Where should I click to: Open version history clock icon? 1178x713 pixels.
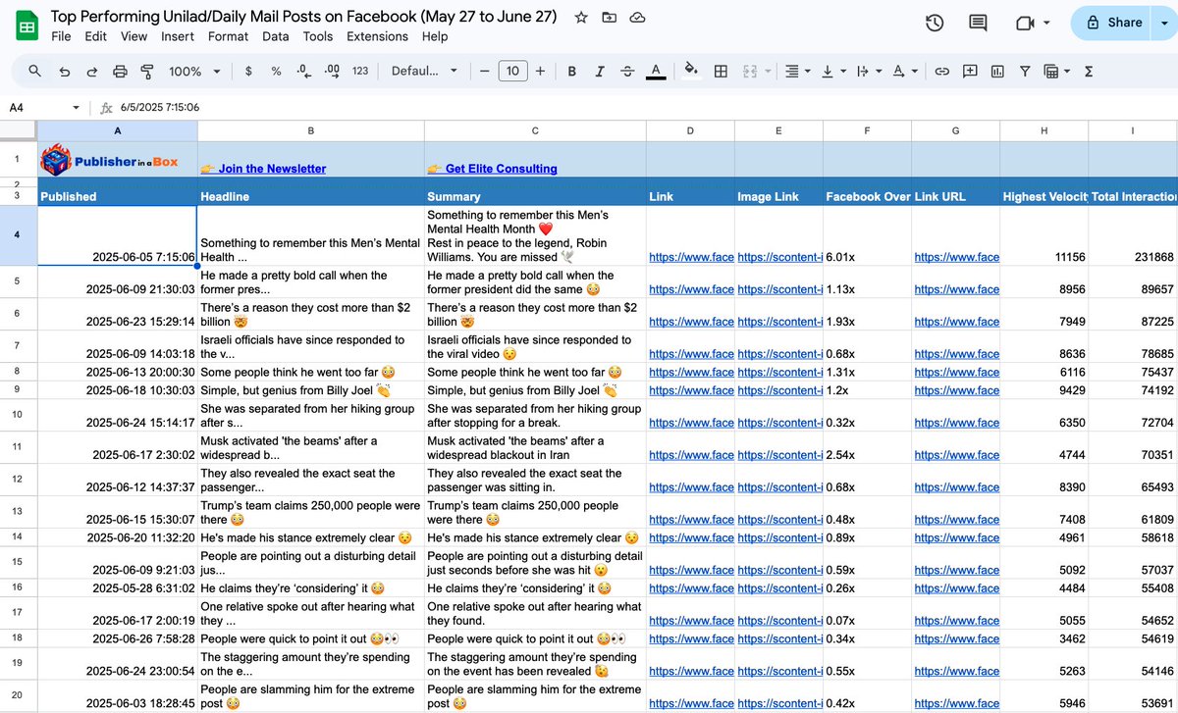point(935,23)
